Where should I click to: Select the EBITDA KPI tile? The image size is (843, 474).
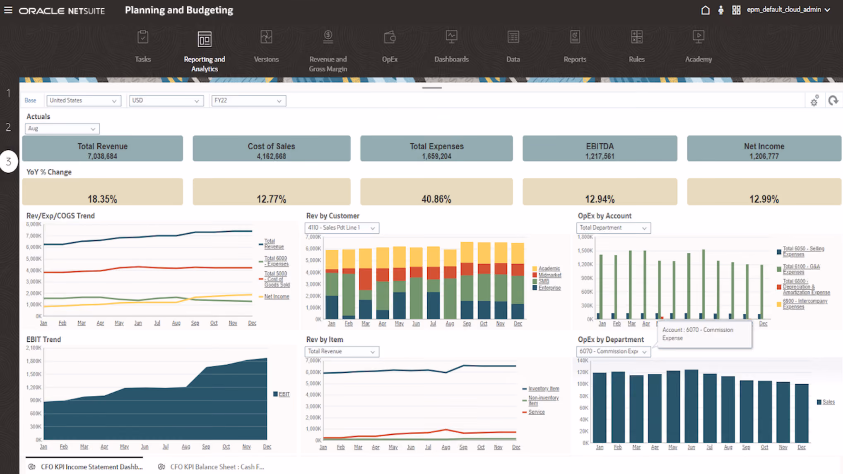(x=600, y=148)
